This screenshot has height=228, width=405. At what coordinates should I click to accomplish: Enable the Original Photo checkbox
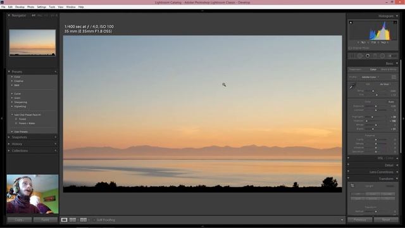(x=350, y=48)
